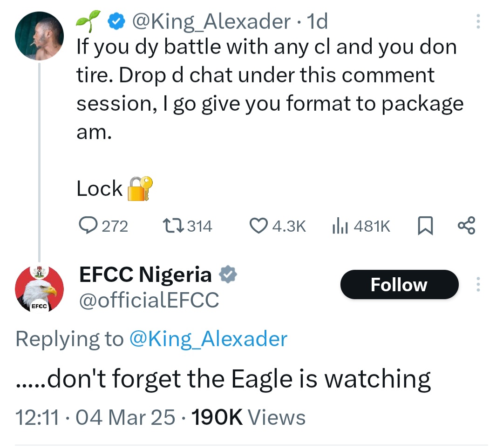
Task: Open the @King_Alexader handle in tweet header
Action: click(x=211, y=22)
